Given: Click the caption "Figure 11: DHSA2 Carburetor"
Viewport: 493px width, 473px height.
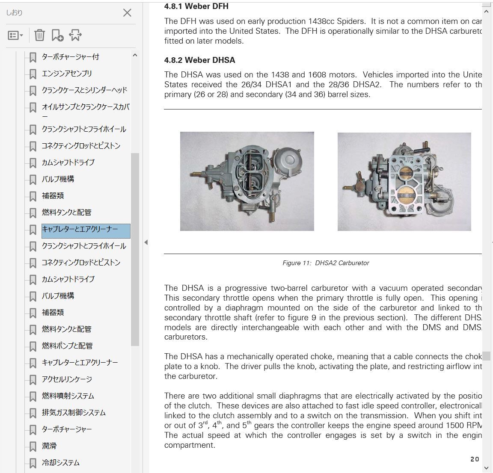Looking at the screenshot, I should [x=326, y=263].
